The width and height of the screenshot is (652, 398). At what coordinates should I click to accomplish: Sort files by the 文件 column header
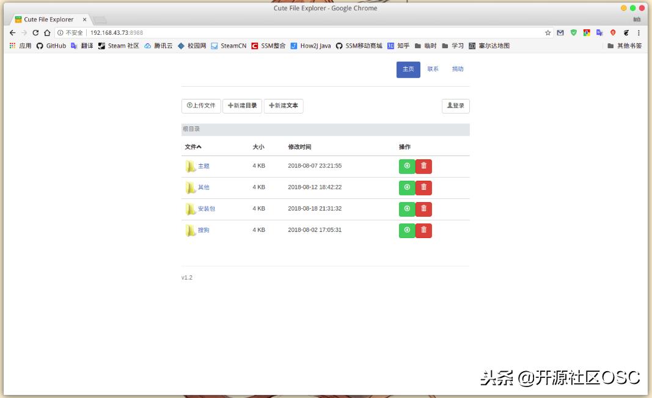[x=189, y=147]
